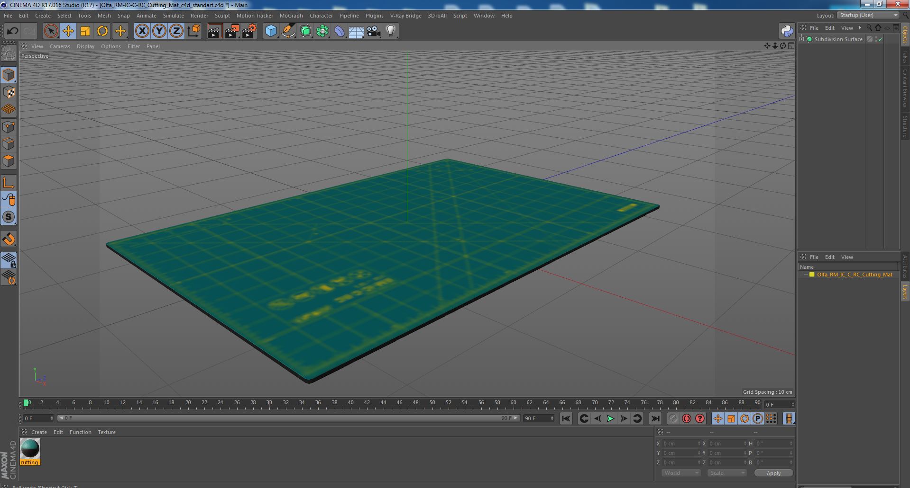Click the layer yellow color swatch
910x488 pixels.
pos(812,275)
